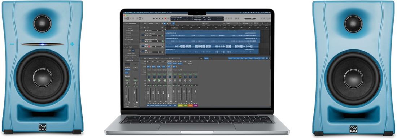397x139 pixels.
Task: Toggle the highlighted Mixer button in the control bar
Action: 140,18
